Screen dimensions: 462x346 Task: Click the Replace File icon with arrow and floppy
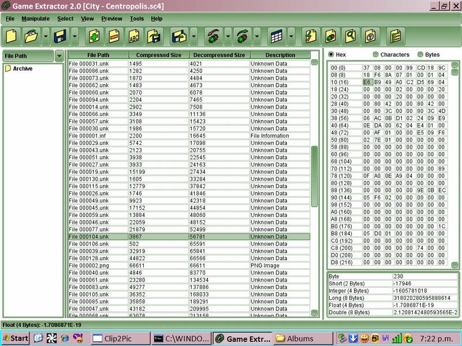[154, 36]
